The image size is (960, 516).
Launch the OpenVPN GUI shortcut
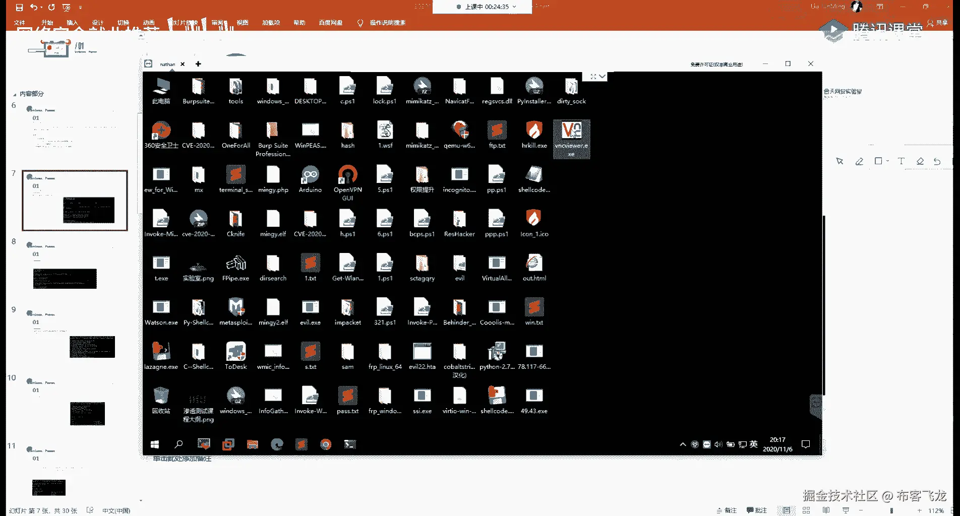coord(347,183)
